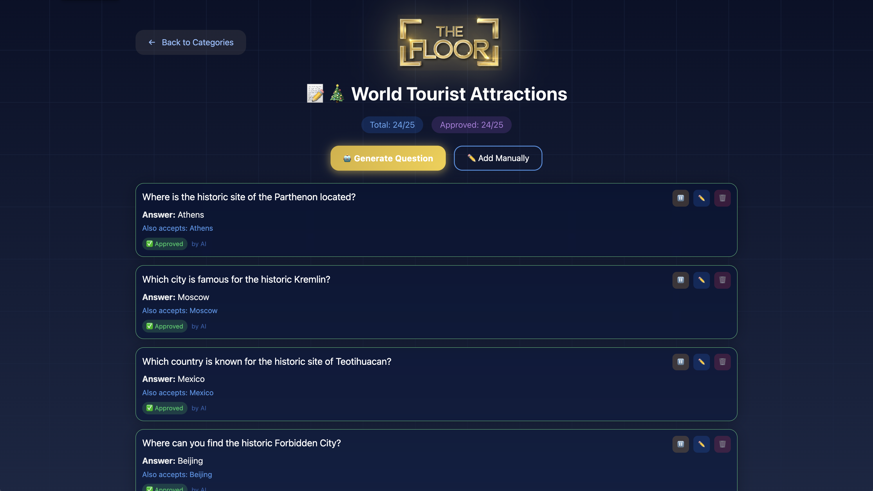Click Add Manually button
873x491 pixels.
tap(497, 158)
